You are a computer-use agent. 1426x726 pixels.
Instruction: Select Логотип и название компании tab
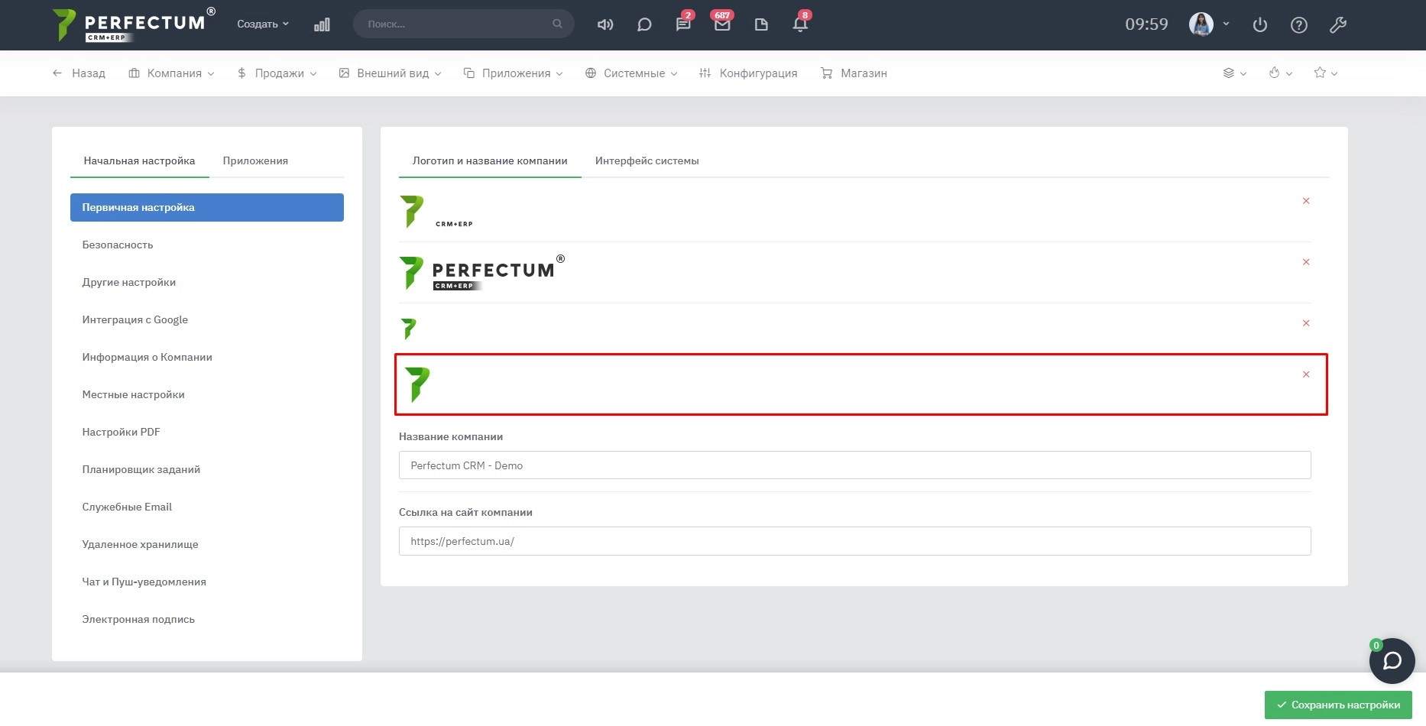(490, 161)
